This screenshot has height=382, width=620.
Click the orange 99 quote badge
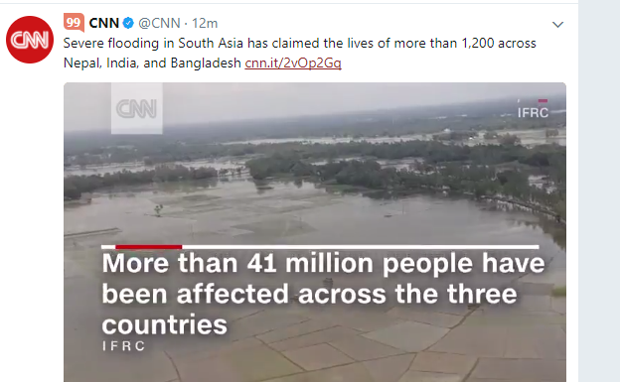point(74,23)
